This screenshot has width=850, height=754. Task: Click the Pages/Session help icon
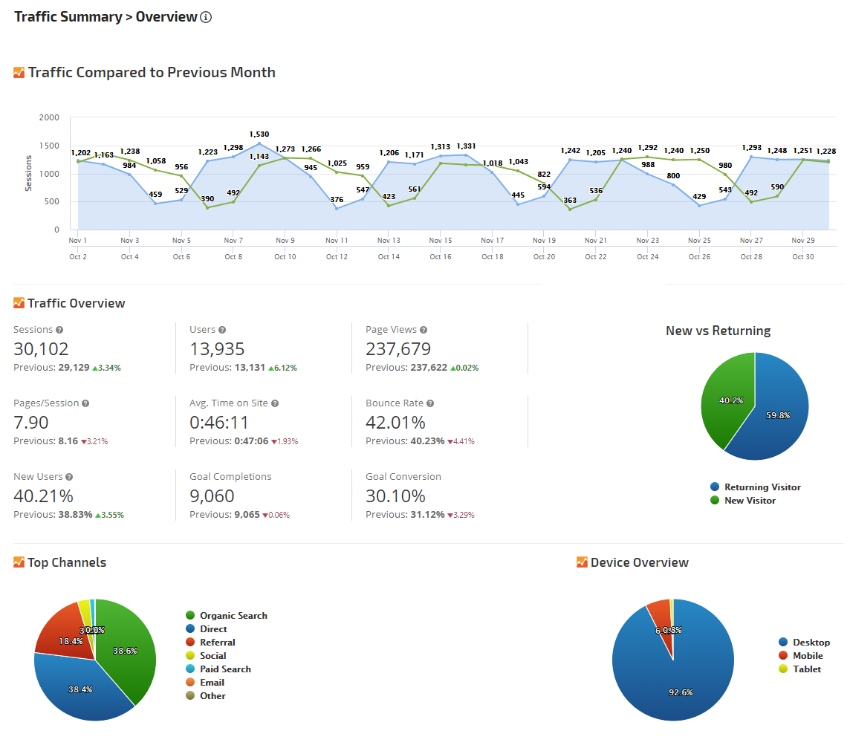(85, 403)
